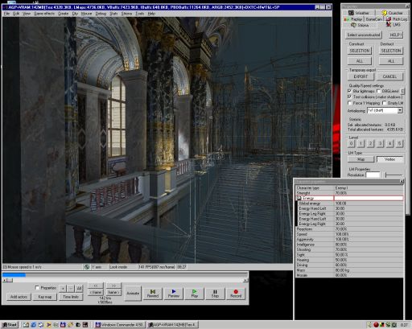This screenshot has width=412, height=329.
Task: Click the plus button next to Properties
Action: [x=63, y=288]
